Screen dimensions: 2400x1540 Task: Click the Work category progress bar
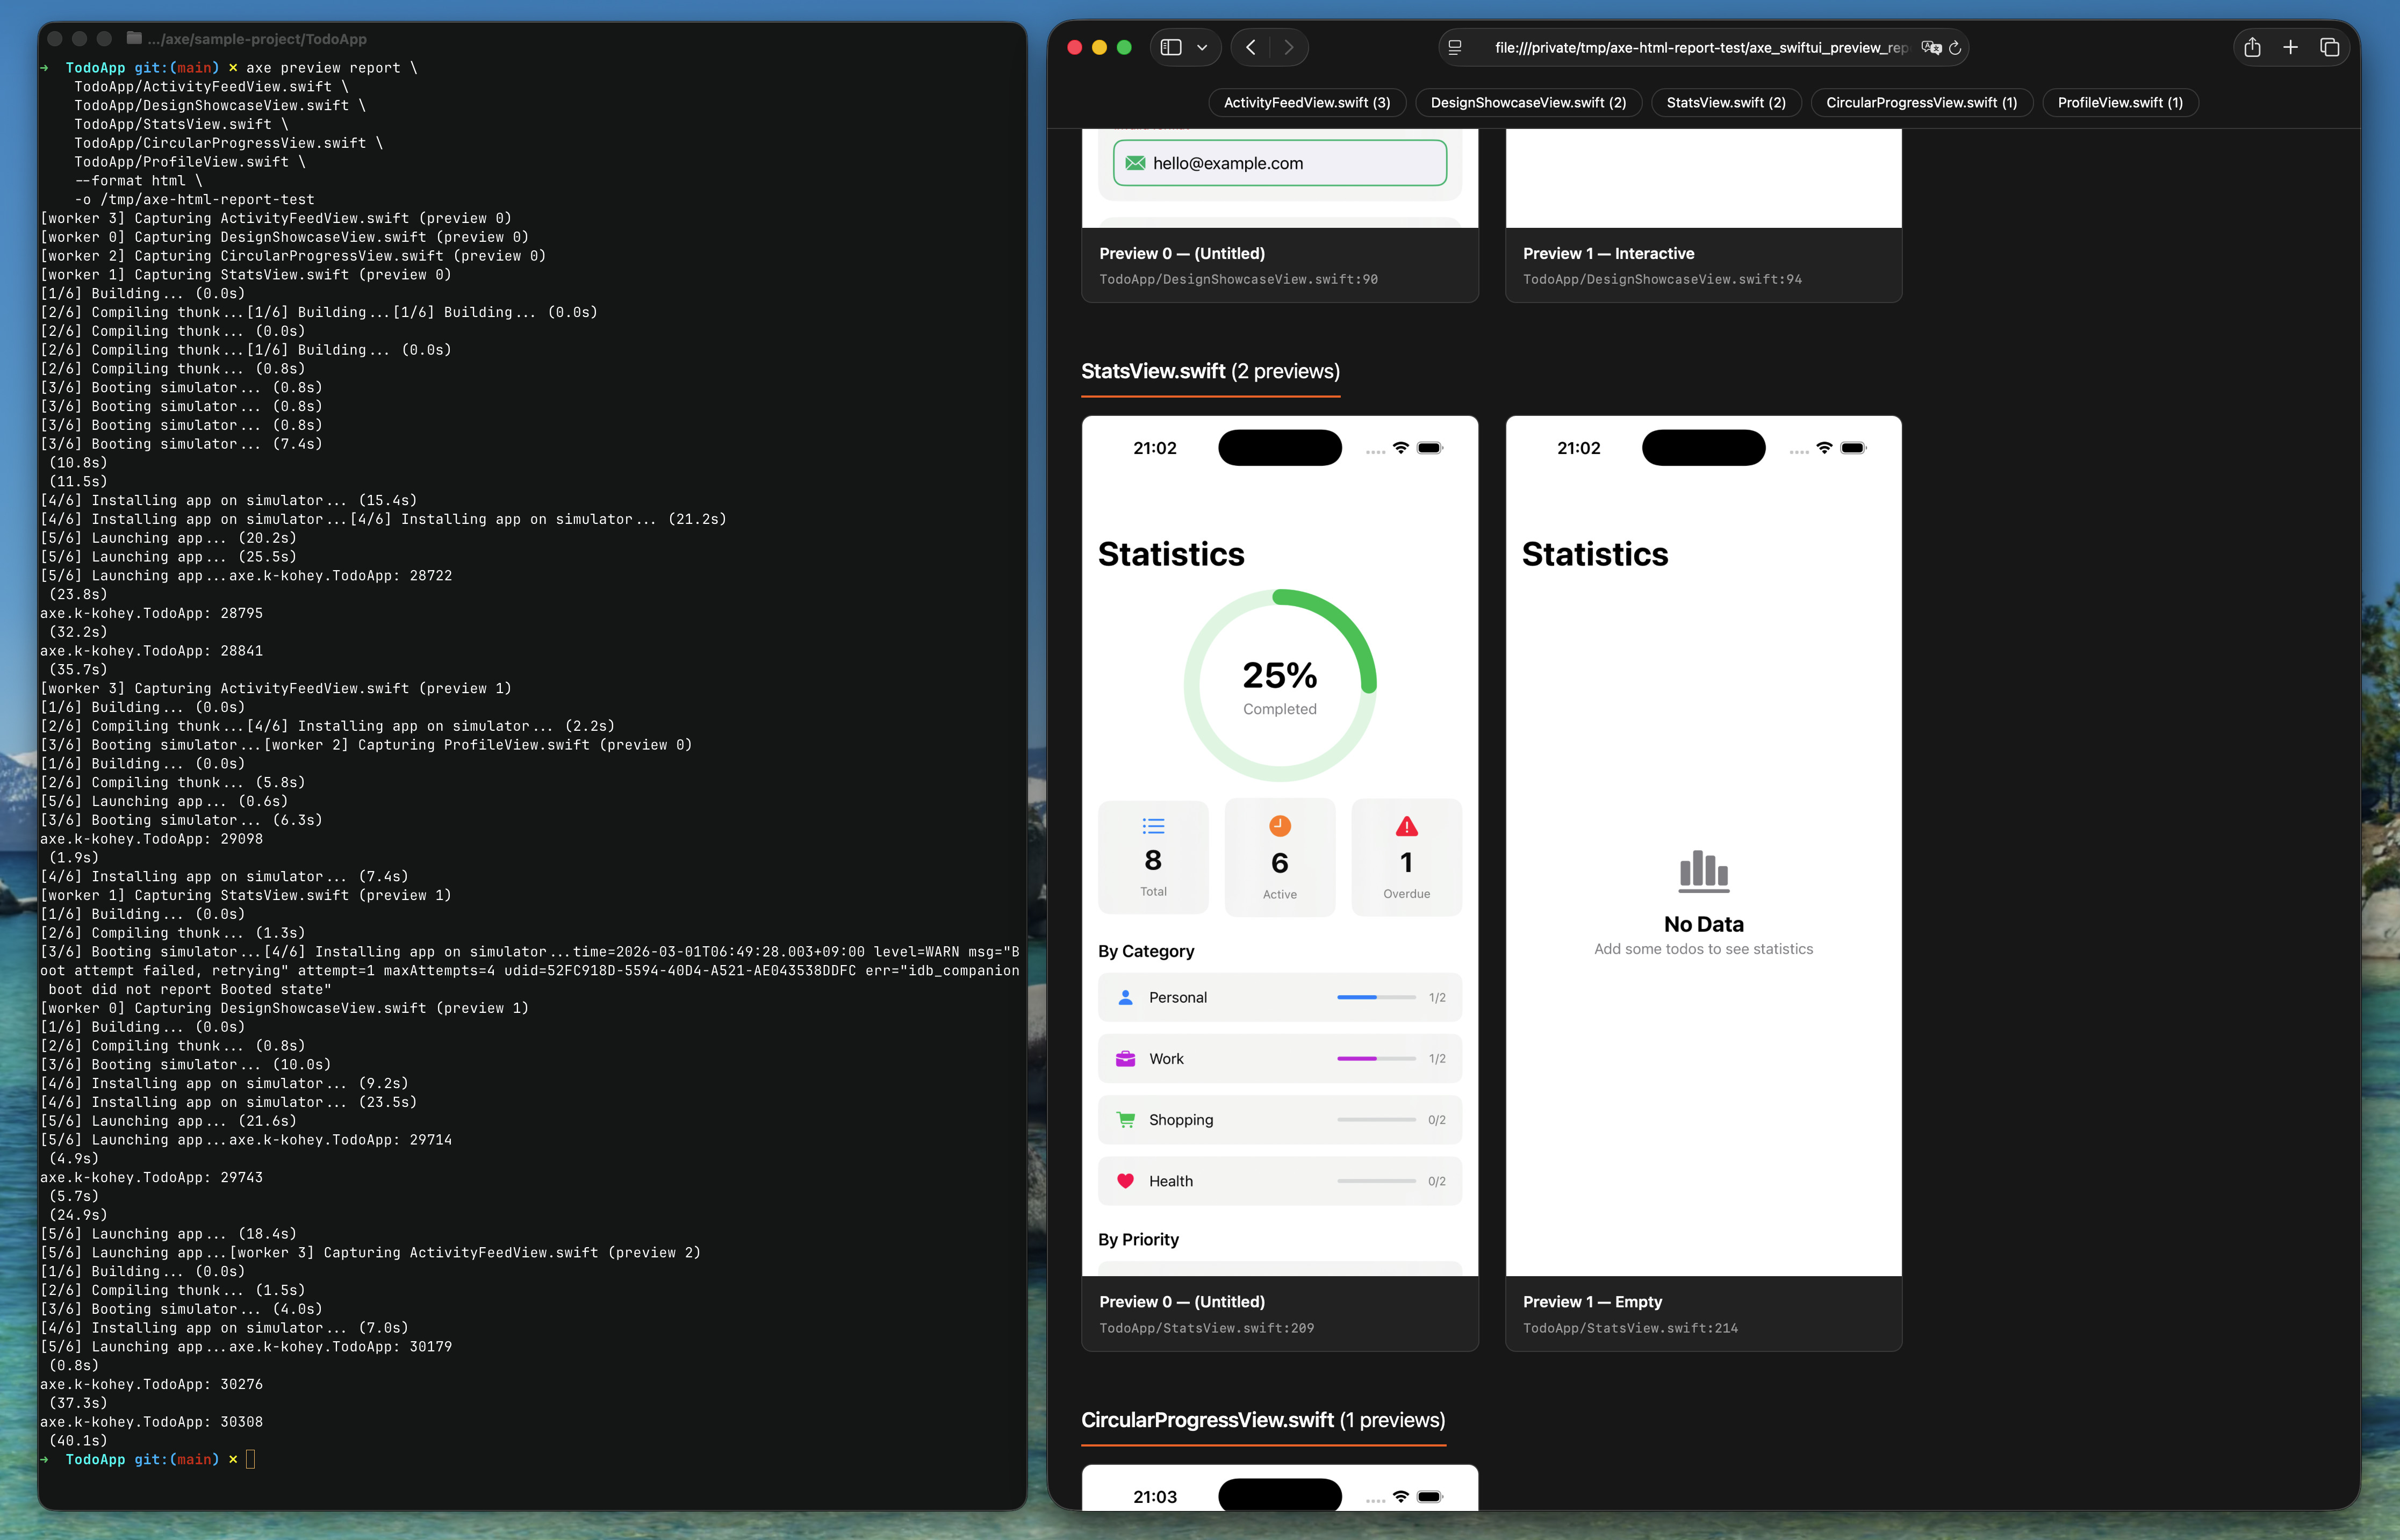click(x=1376, y=1058)
